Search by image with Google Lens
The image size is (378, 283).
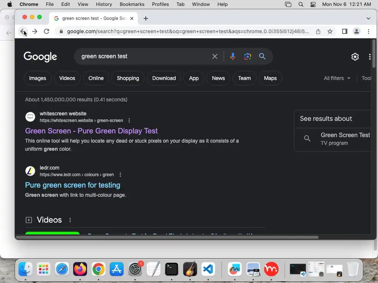(247, 56)
